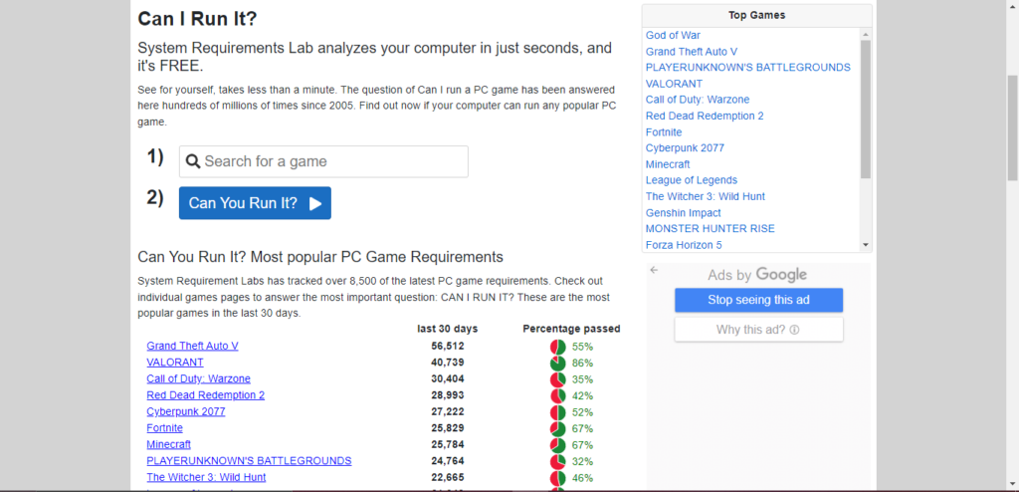Open PLAYERUNKNOWN'S BATTLEGROUNDS table link

(x=249, y=461)
